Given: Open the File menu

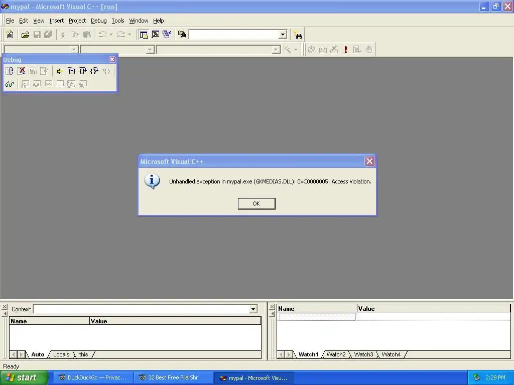Looking at the screenshot, I should (x=10, y=21).
